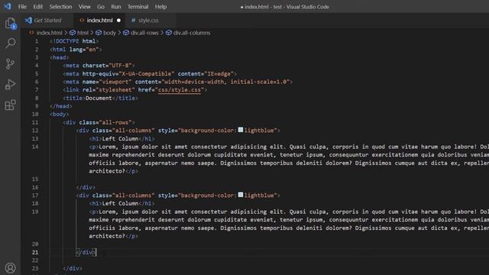
Task: Open the Search view icon
Action: (10, 44)
